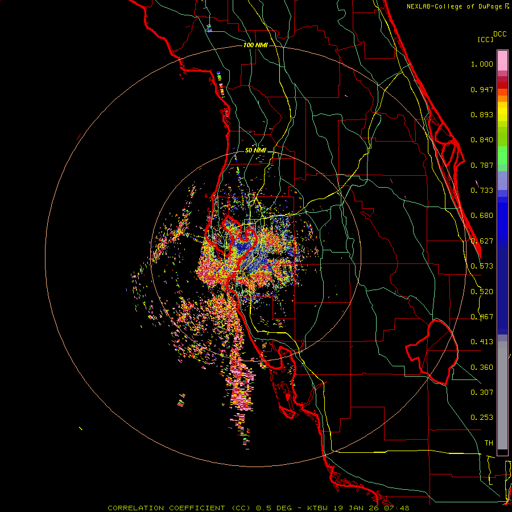Click the 50 NMI range ring label

(x=255, y=150)
